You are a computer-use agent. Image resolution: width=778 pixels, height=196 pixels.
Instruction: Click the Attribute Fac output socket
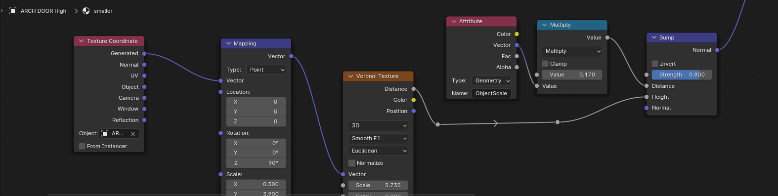(517, 56)
